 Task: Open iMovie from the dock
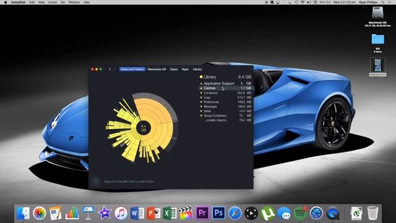[x=105, y=213]
